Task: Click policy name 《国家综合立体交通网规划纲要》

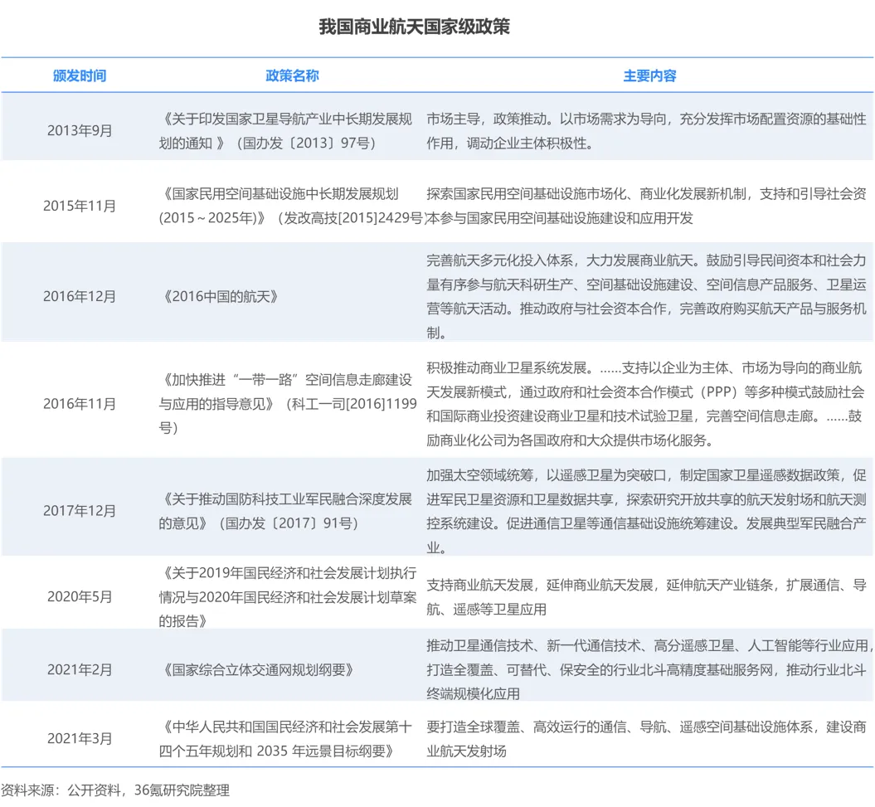Action: [257, 669]
